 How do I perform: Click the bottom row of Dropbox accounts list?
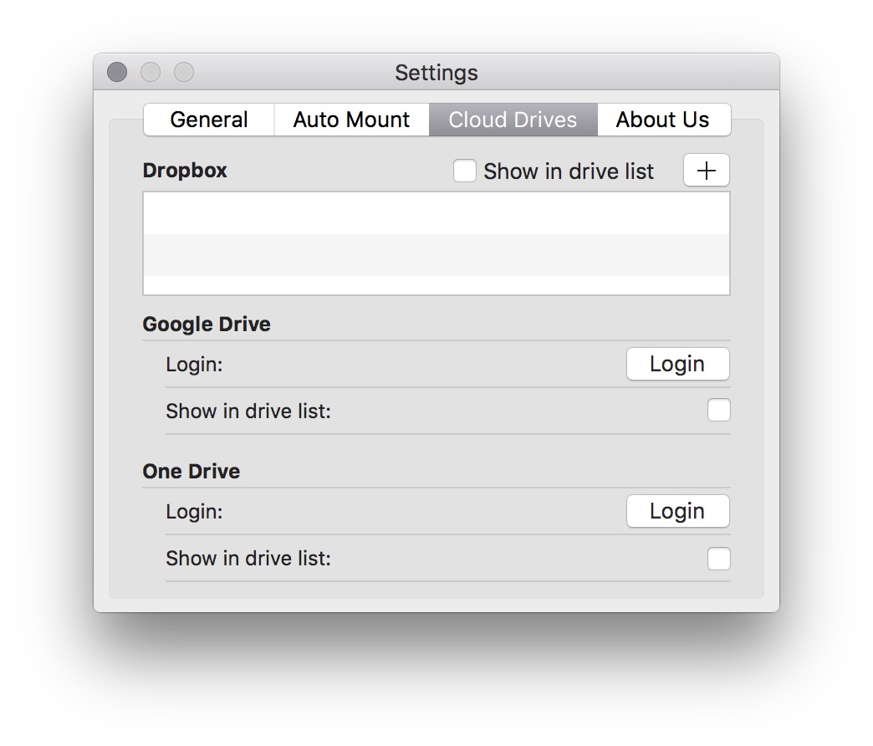(436, 285)
